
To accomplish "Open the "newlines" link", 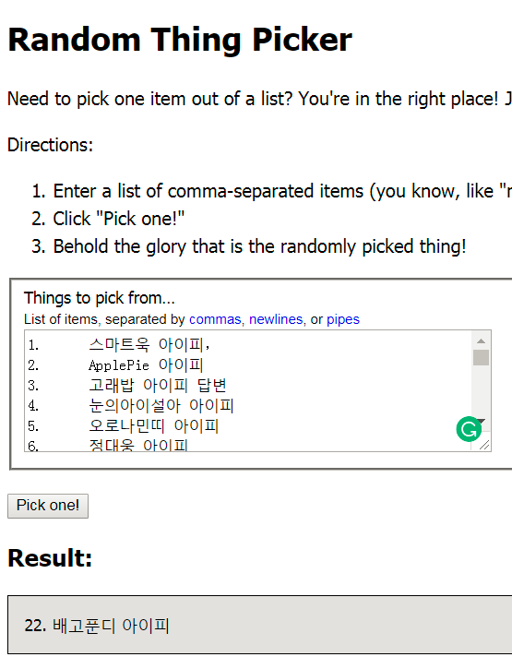I will click(276, 319).
